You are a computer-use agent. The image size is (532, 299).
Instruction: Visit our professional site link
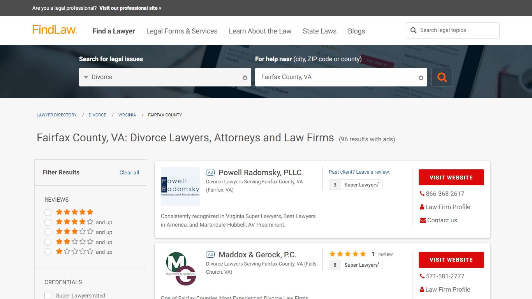[130, 8]
